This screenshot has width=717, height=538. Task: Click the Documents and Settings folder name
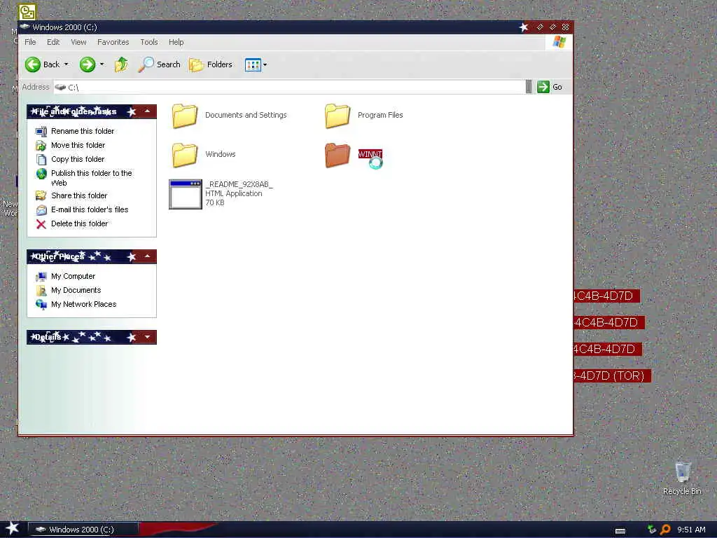click(x=246, y=115)
